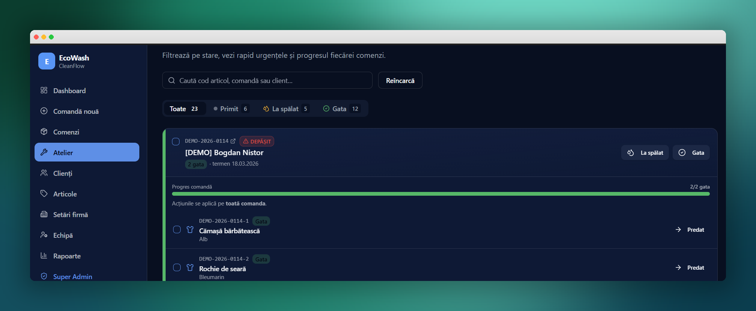Click the DEPĂȘIT overdue badge
This screenshot has height=311, width=756.
pos(257,141)
